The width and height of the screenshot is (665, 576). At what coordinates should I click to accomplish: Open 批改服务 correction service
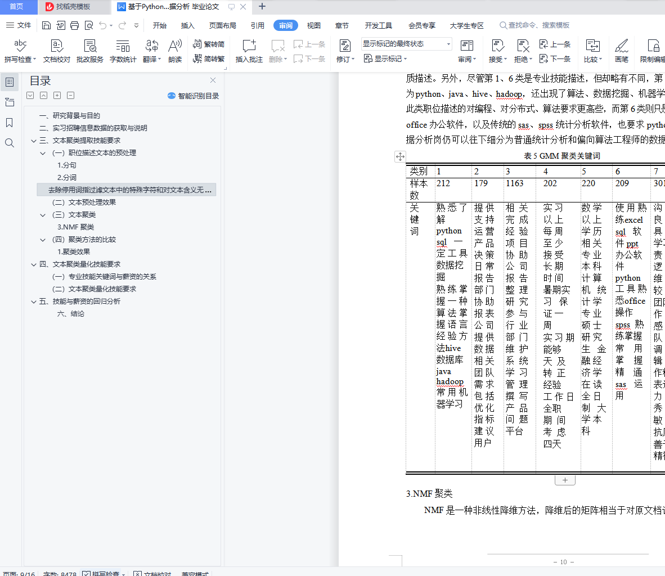tap(90, 51)
